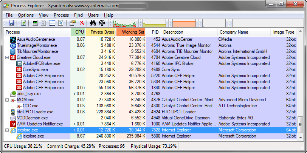Screen dimensions: 307x153
Task: Click the icon of iexplore.exe PID 5800
Action: pos(19,136)
